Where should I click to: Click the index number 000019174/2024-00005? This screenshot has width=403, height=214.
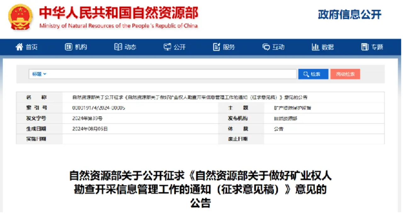point(99,108)
